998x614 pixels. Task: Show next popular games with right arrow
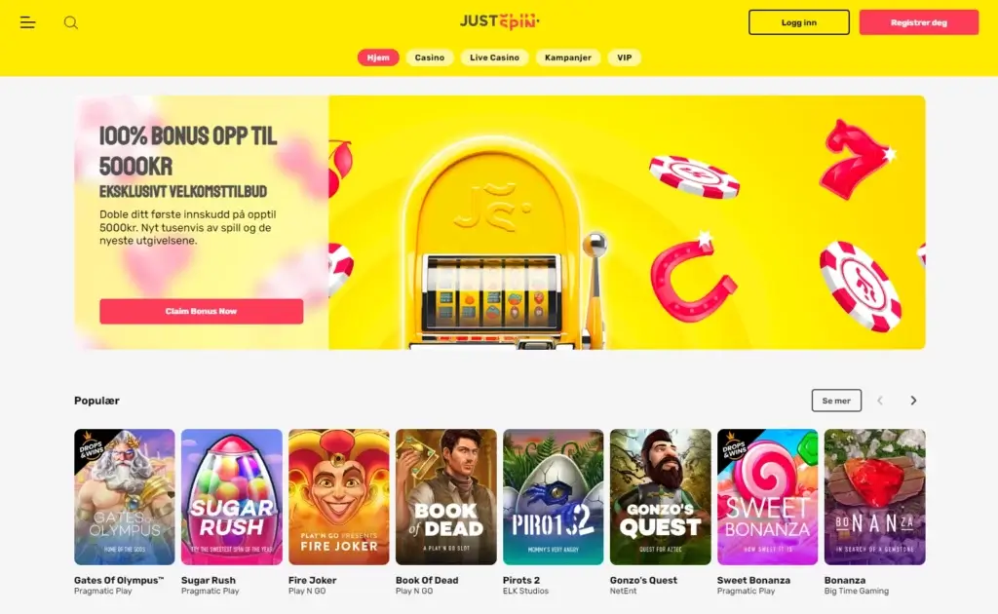coord(913,401)
